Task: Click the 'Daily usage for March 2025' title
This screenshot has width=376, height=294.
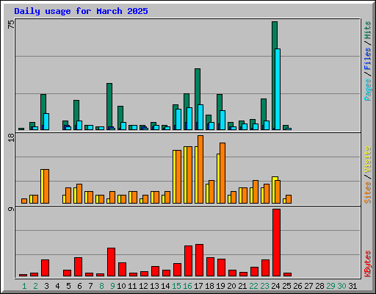Action: (81, 11)
